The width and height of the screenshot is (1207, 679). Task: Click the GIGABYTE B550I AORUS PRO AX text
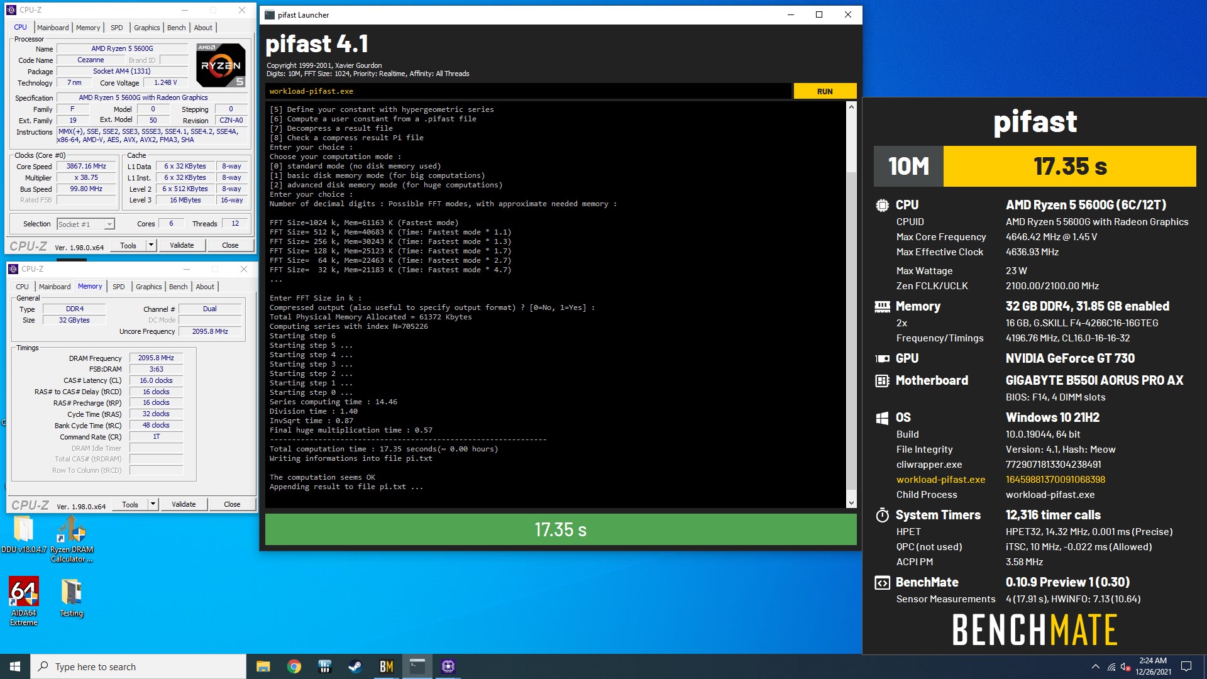tap(1094, 380)
